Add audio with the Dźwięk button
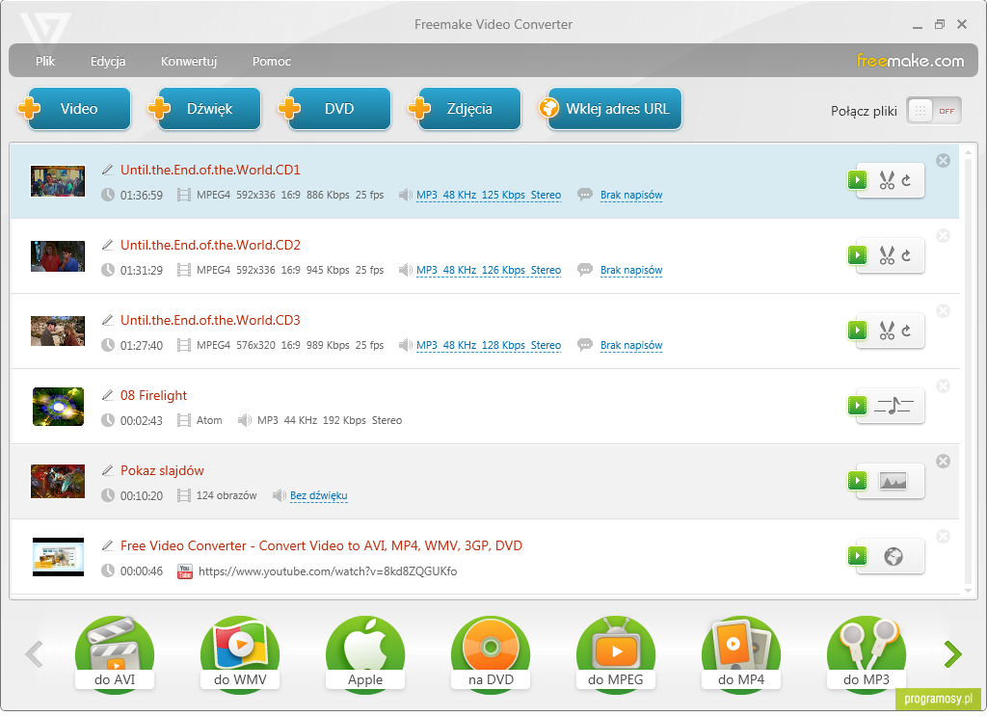 click(204, 108)
